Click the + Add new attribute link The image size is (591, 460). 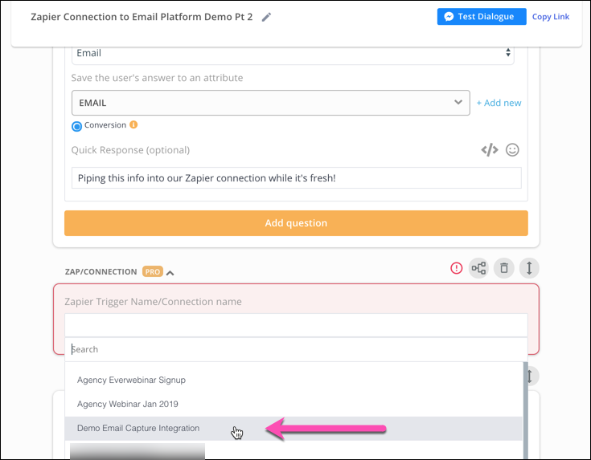tap(499, 103)
